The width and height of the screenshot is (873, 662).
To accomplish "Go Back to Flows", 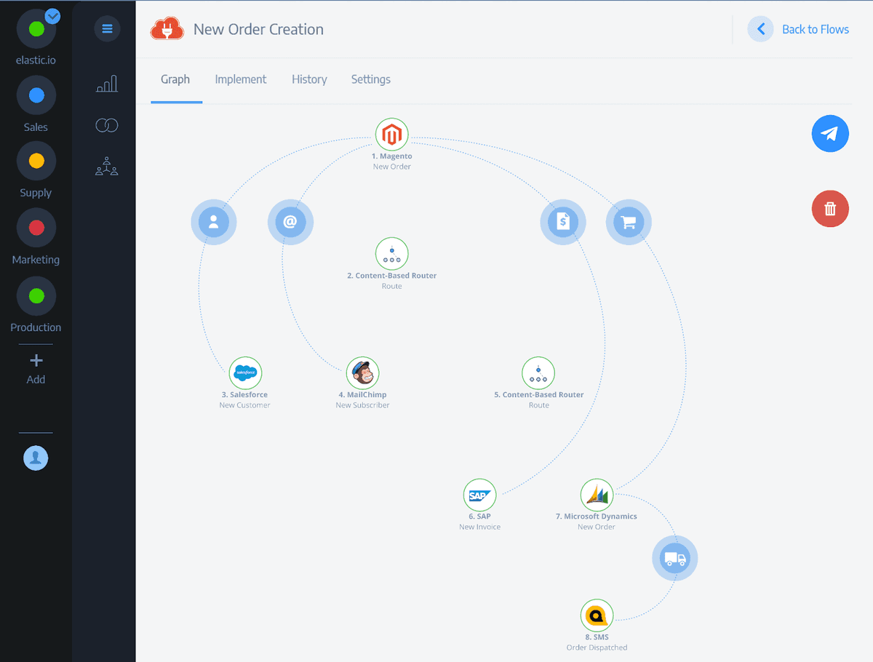I will [x=799, y=29].
